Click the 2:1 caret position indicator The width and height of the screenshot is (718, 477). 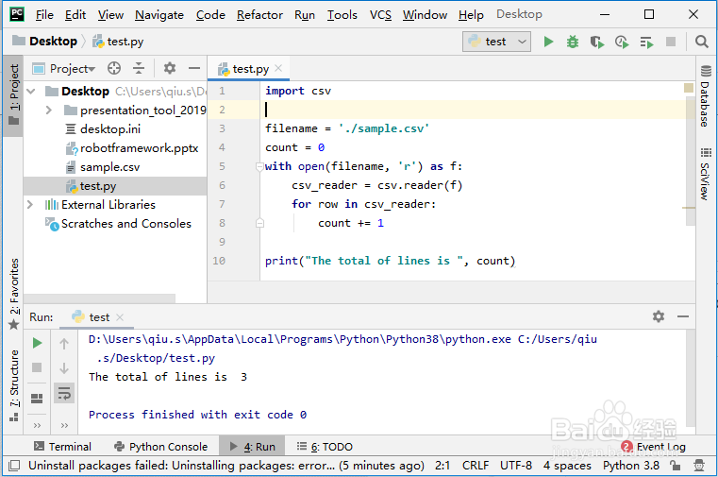click(x=442, y=466)
